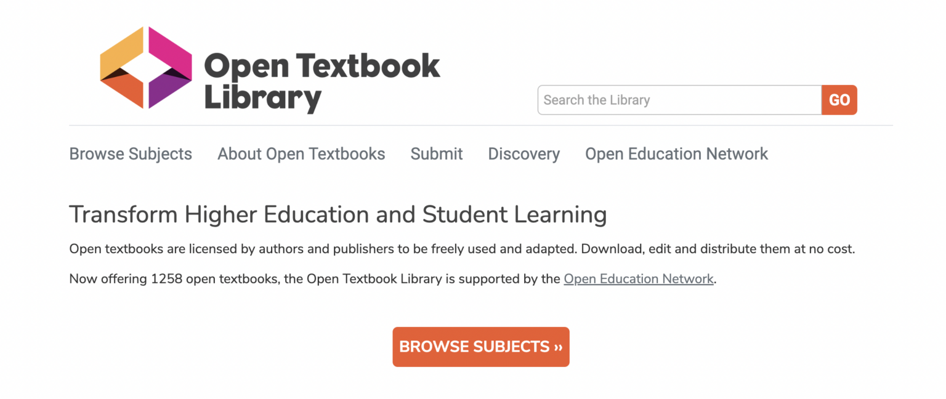Follow the underlined Open Education Network link

pos(638,279)
